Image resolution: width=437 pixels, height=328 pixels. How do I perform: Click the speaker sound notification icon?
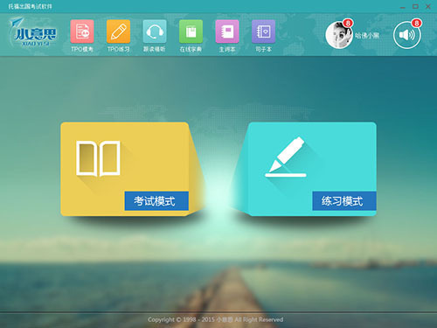pos(407,35)
